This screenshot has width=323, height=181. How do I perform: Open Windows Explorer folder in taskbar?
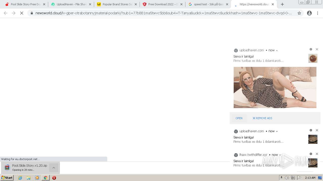click(x=29, y=178)
